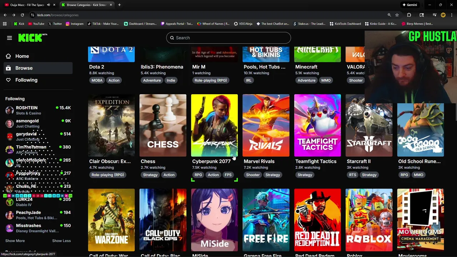Viewport: 457px width, 257px height.
Task: Open the Twitter bookmark
Action: tap(55, 24)
